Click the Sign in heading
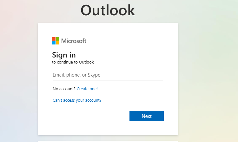The height and width of the screenshot is (142, 238). 64,55
